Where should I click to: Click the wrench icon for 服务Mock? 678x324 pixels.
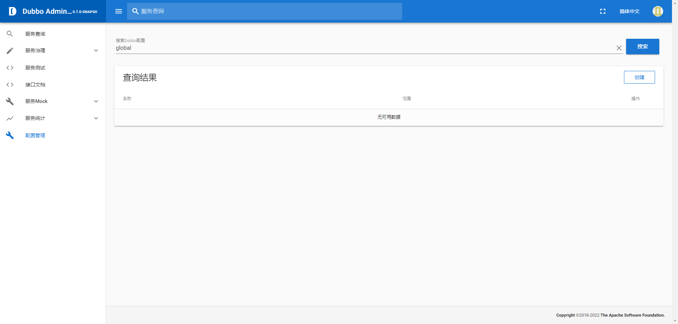tap(10, 102)
